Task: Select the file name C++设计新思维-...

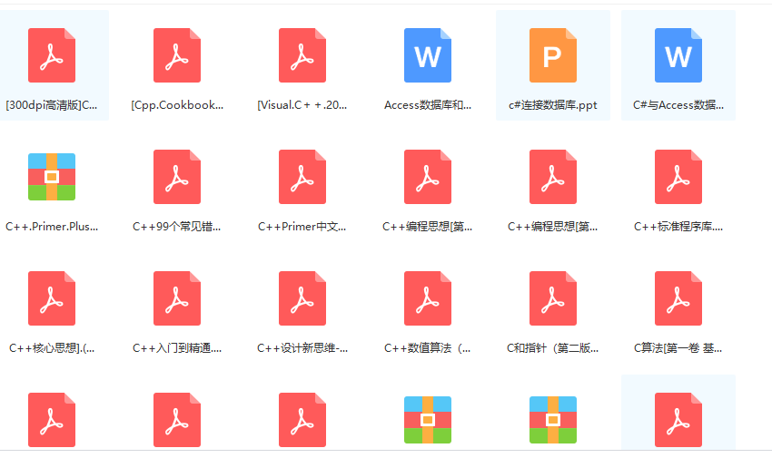Action: [302, 348]
